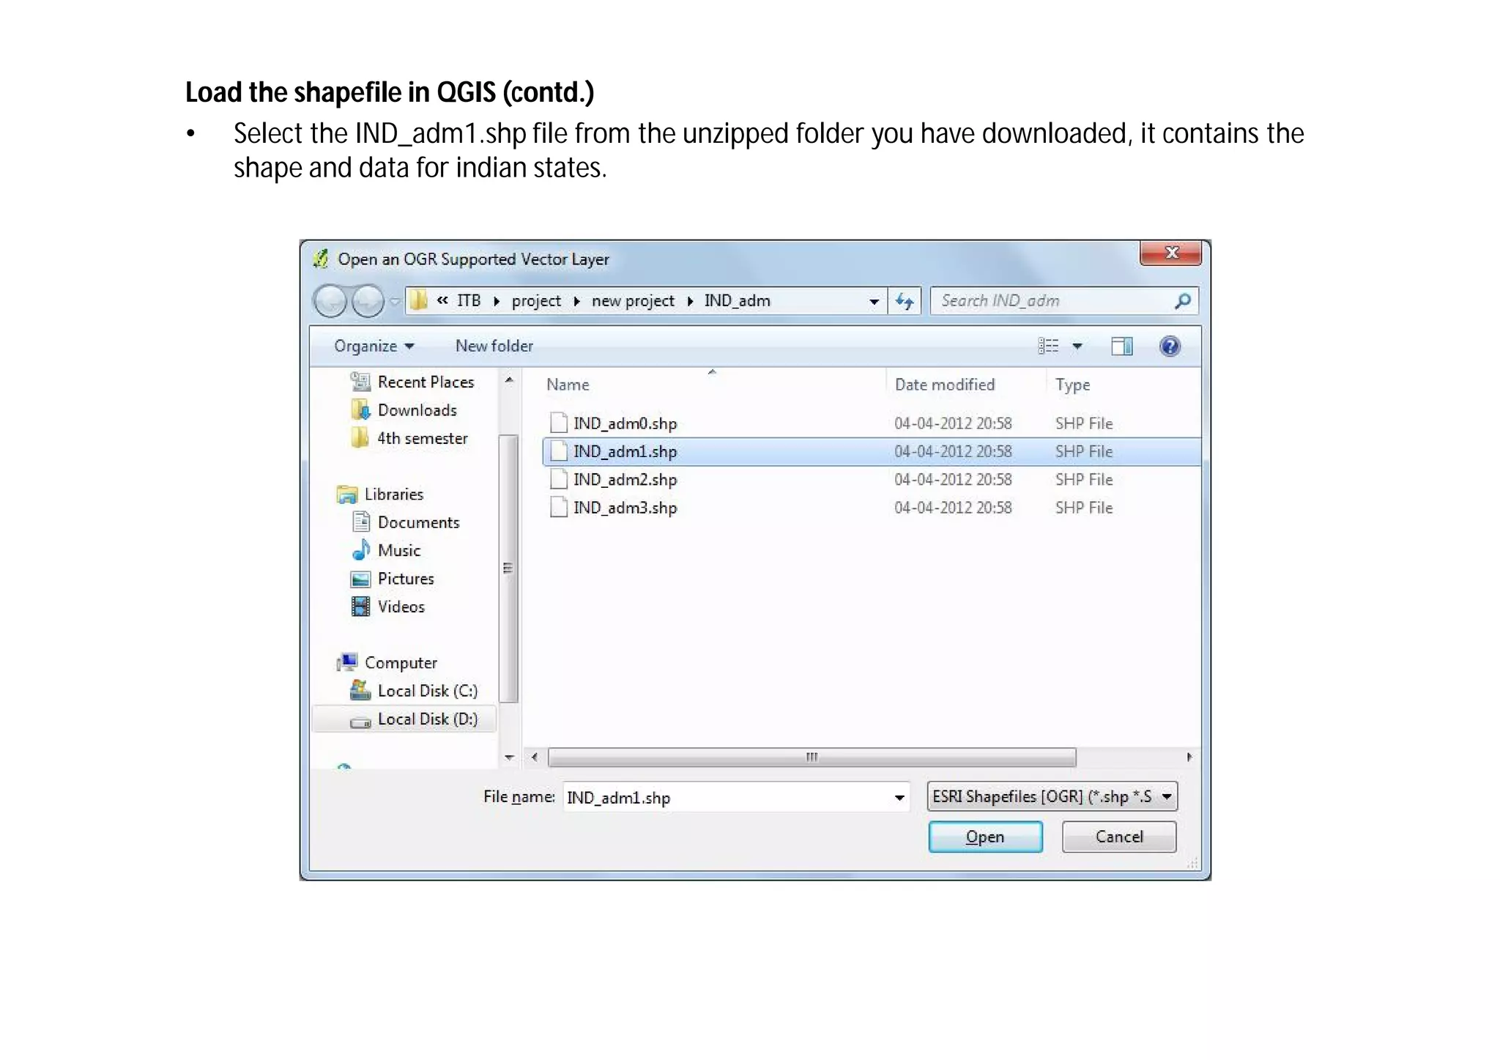1500x1060 pixels.
Task: Select the IND_adm0.shp file
Action: (871, 423)
